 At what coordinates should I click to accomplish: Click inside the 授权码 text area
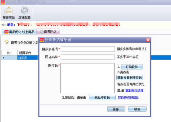88,78
